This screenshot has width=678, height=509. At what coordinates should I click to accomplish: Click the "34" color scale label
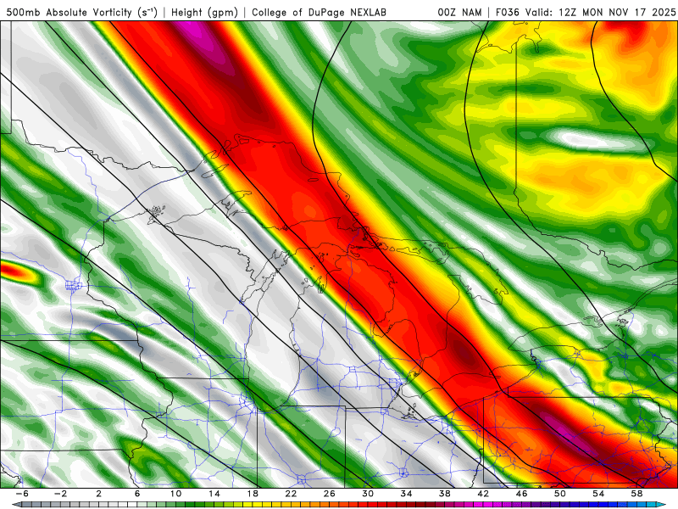click(407, 494)
